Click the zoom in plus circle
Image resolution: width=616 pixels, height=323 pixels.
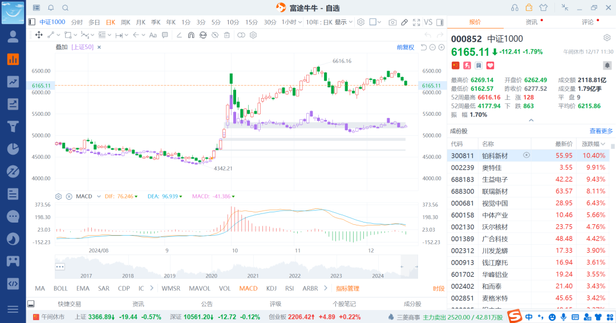click(x=441, y=47)
